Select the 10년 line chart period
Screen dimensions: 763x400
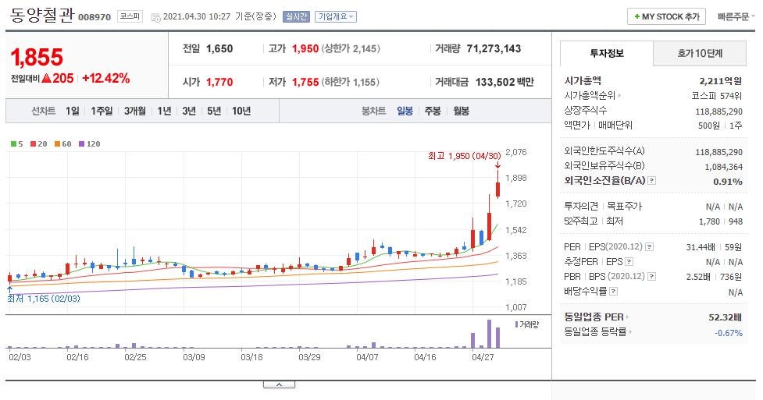point(241,111)
